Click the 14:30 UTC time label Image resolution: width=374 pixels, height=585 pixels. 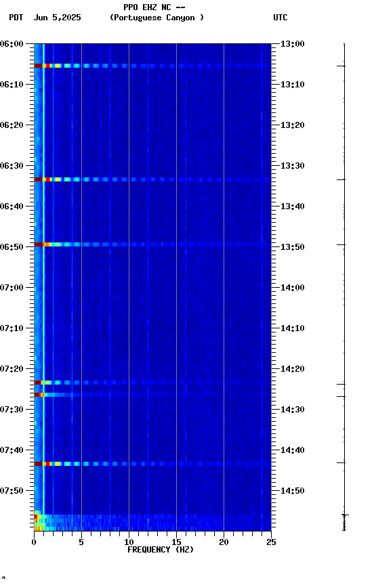tap(293, 410)
